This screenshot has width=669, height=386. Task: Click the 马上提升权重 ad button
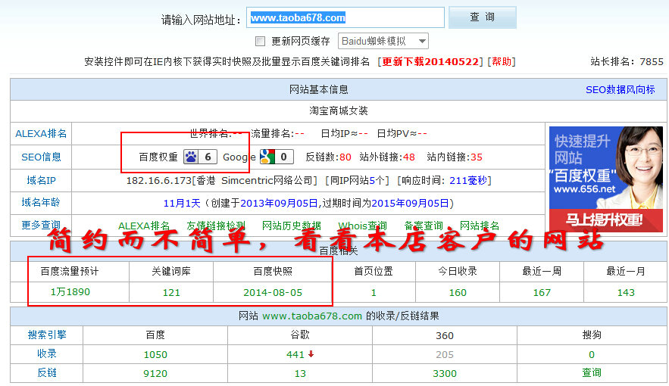coord(606,220)
